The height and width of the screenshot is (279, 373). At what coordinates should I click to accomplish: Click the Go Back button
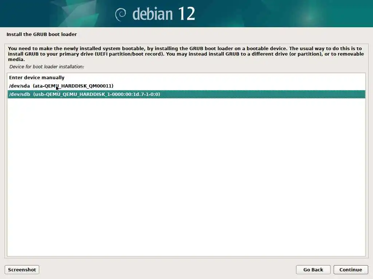pos(313,270)
